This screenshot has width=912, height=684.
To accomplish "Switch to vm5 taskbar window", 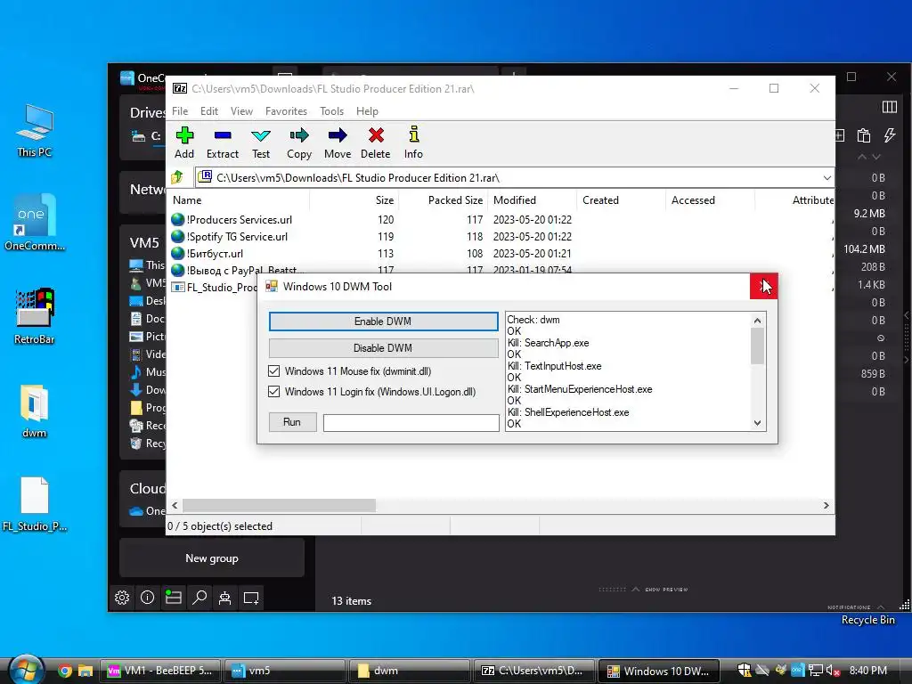I will (x=285, y=671).
